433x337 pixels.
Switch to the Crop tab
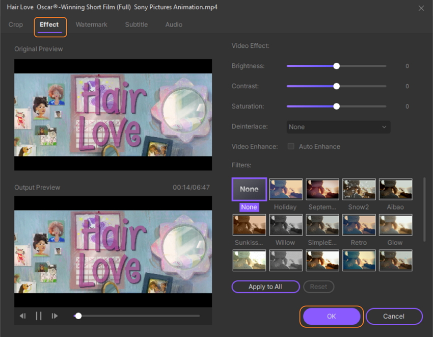click(x=16, y=24)
